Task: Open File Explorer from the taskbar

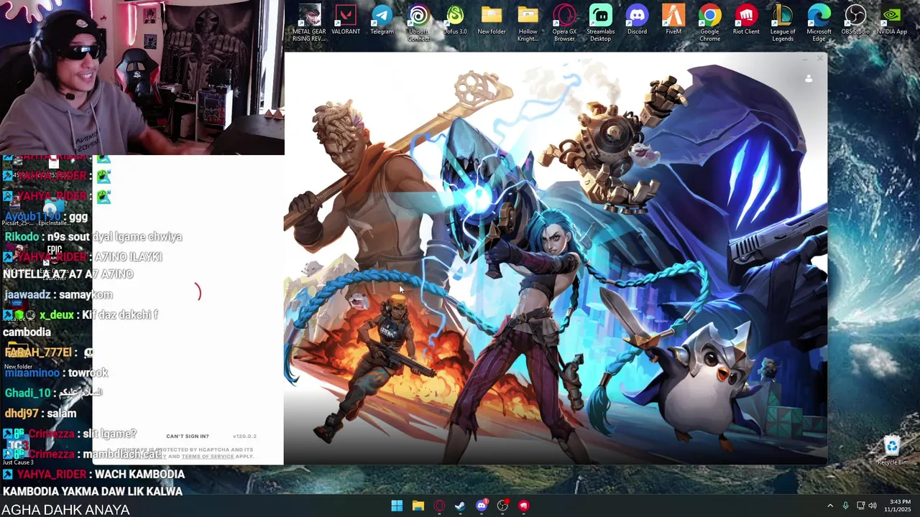Action: coord(418,506)
